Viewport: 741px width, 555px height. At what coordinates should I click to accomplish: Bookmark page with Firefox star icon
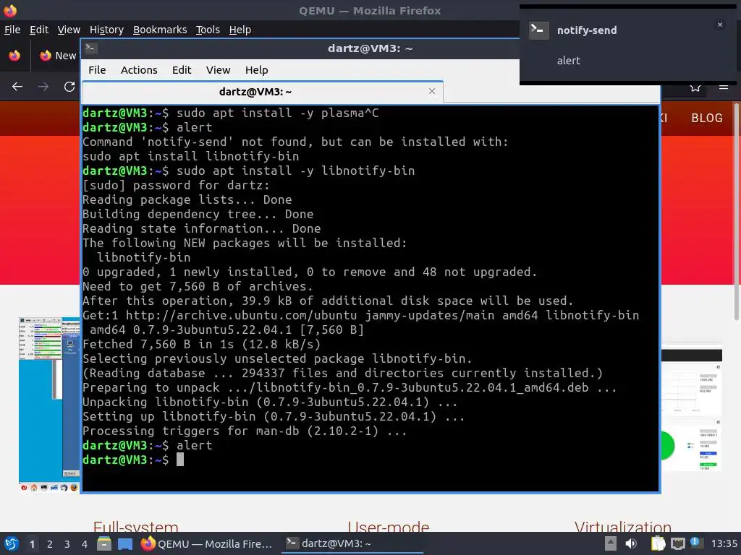coord(695,87)
